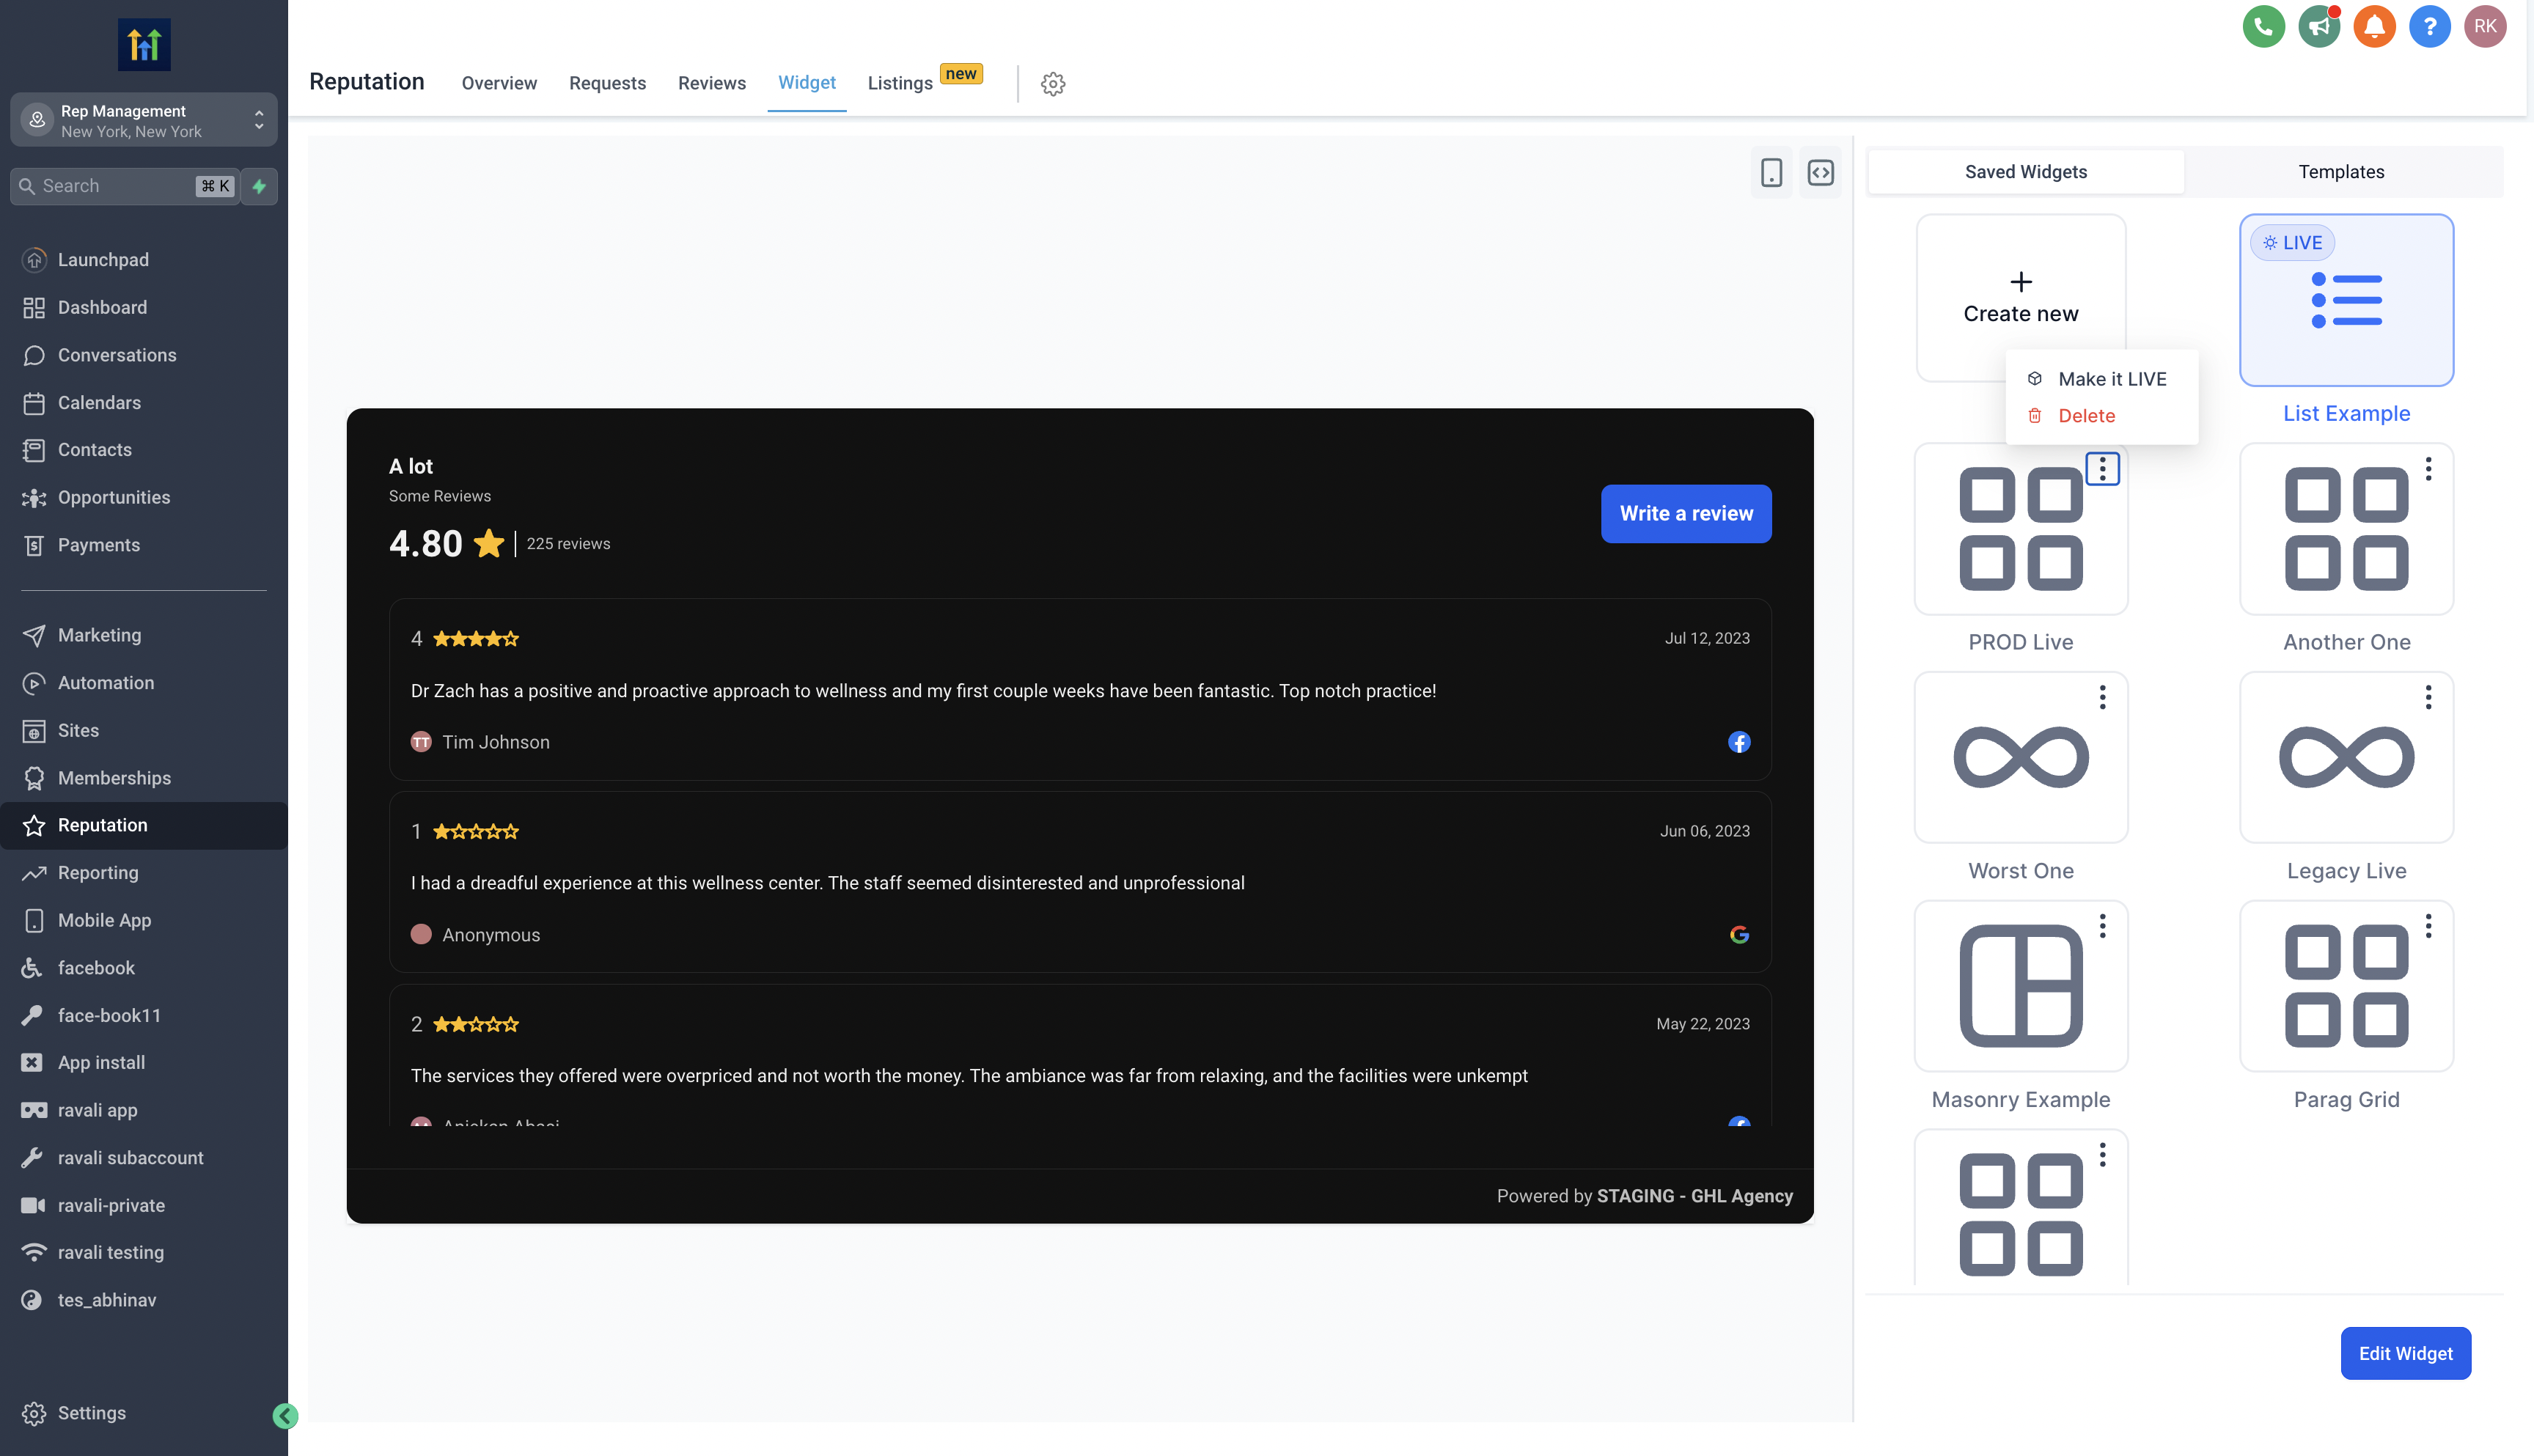Switch to the Requests tab
This screenshot has width=2534, height=1456.
click(x=607, y=83)
